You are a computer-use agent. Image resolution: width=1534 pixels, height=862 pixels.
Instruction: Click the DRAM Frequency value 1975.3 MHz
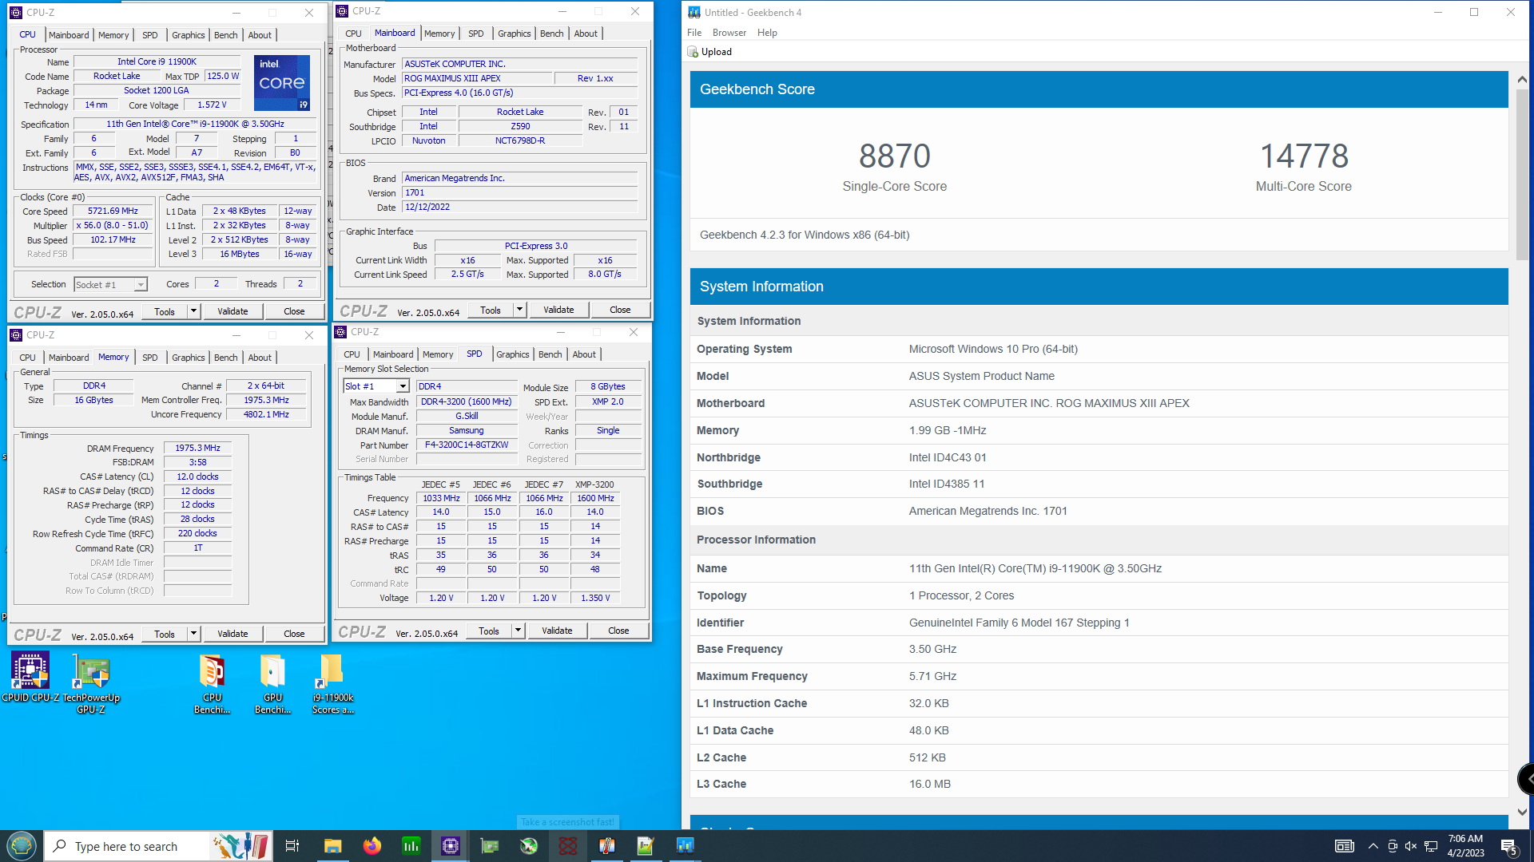point(197,449)
